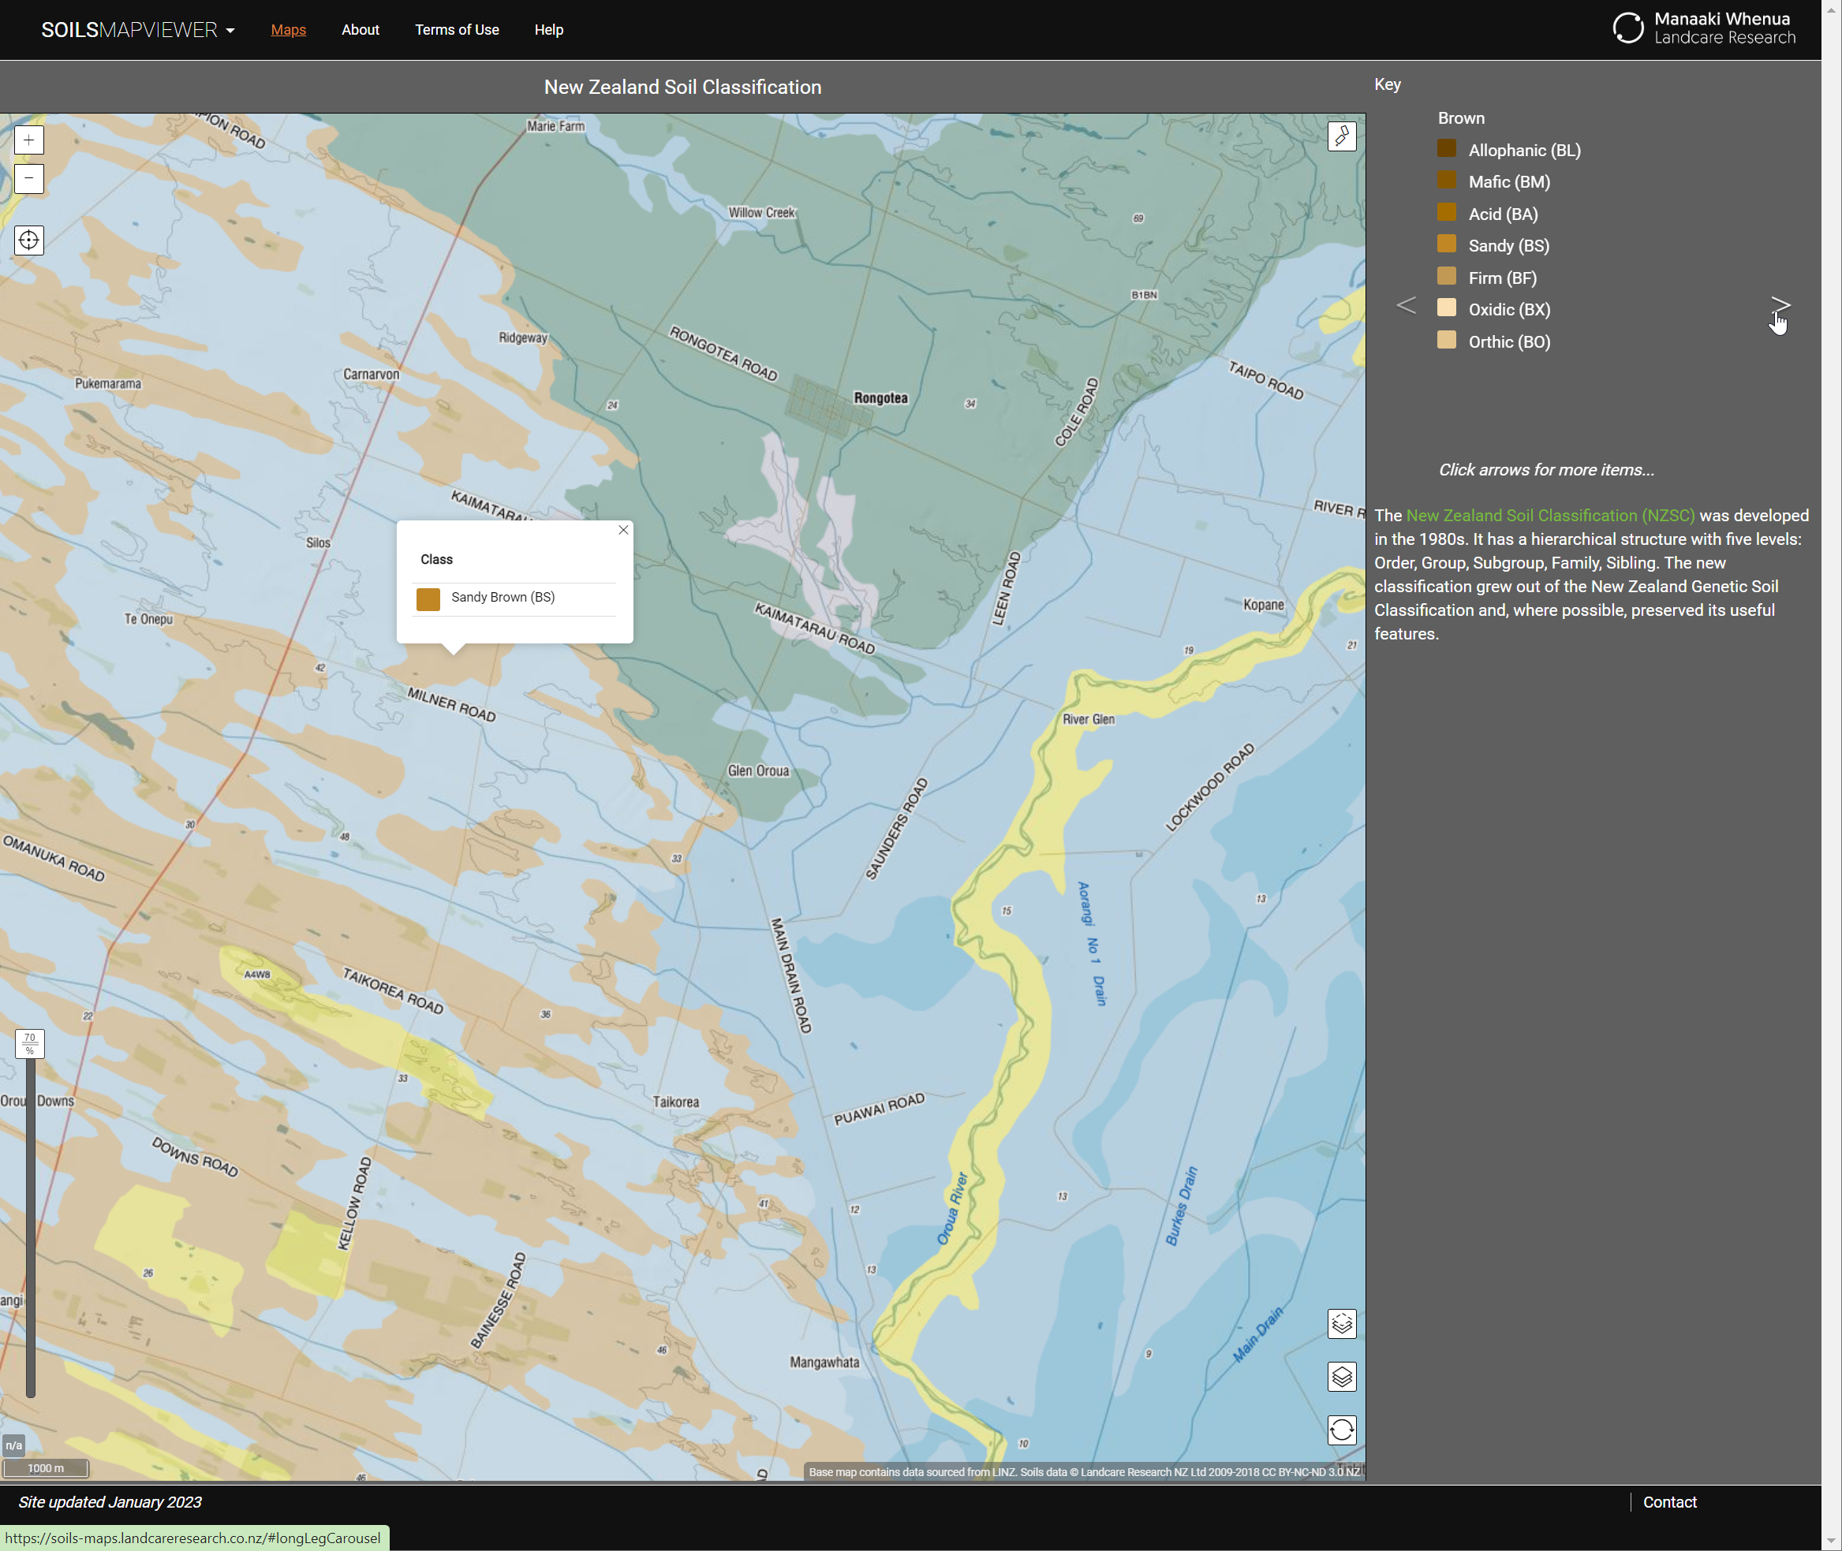The image size is (1842, 1551).
Task: Open the measure tool ruler icon
Action: (x=1342, y=136)
